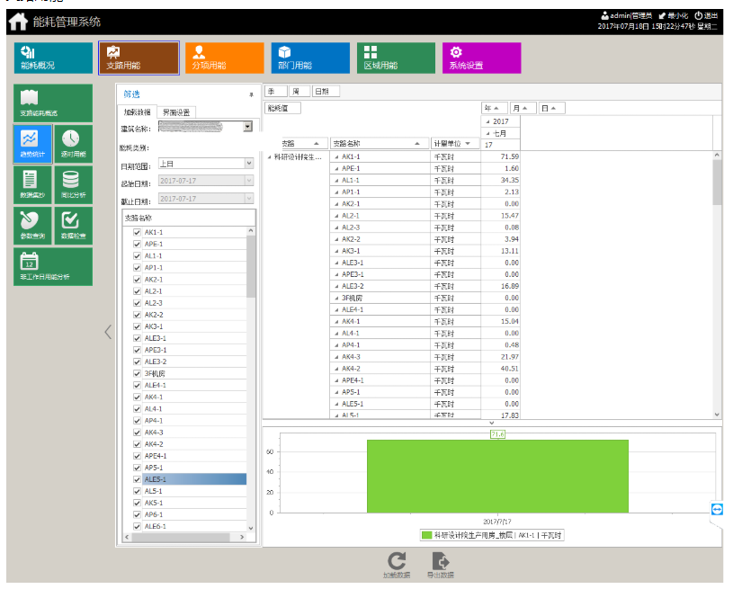
Task: Click the 导出数据 export icon
Action: tap(441, 565)
